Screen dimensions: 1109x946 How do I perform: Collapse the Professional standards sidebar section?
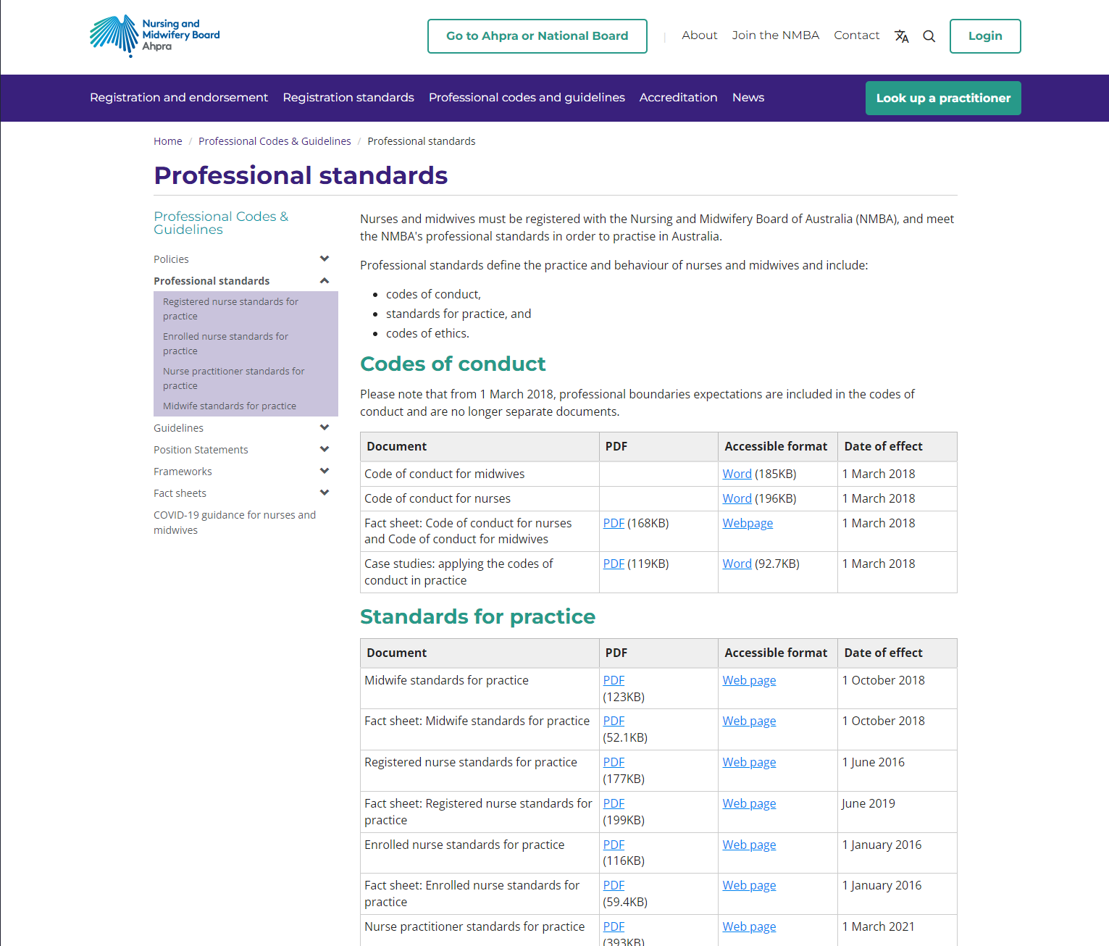[x=325, y=280]
